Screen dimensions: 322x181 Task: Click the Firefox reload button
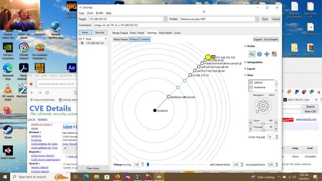47,93
